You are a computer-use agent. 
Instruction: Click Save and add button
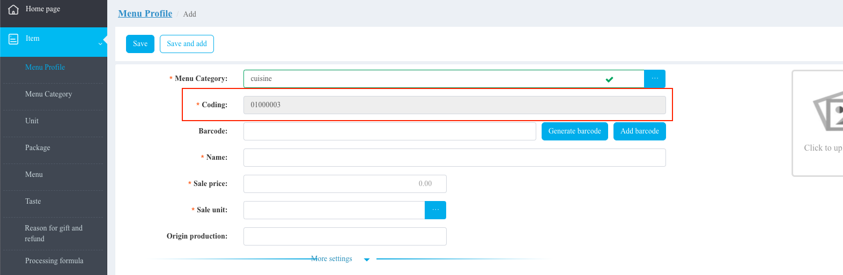[187, 44]
